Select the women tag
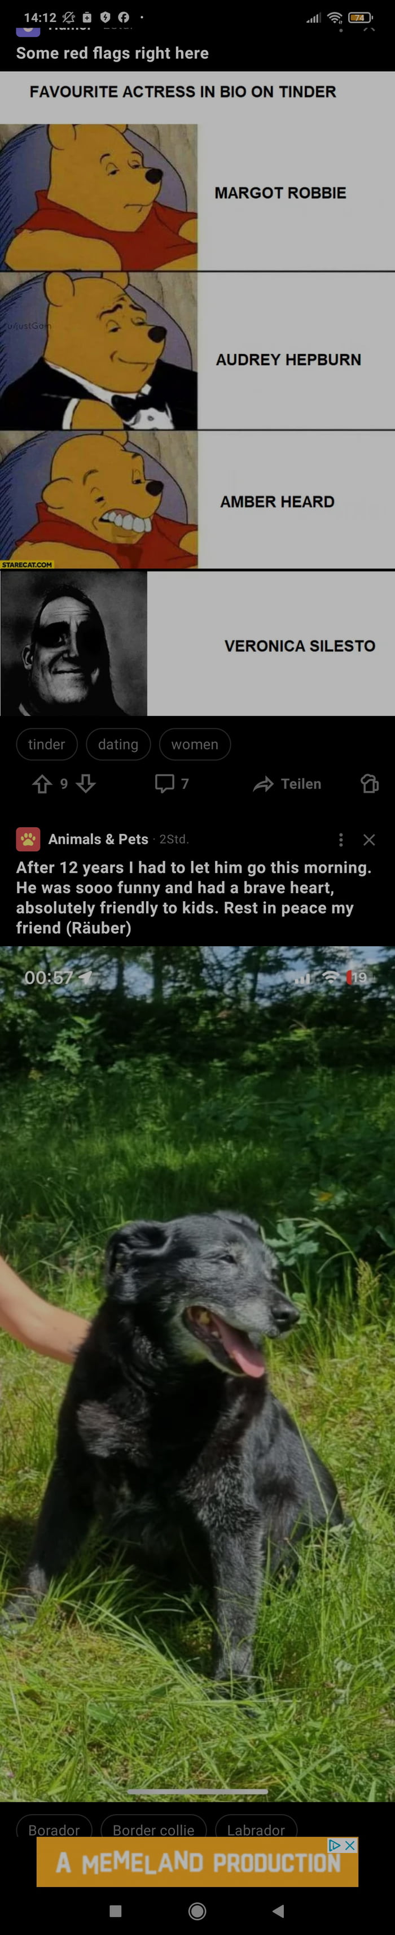395x1935 pixels. tap(195, 743)
